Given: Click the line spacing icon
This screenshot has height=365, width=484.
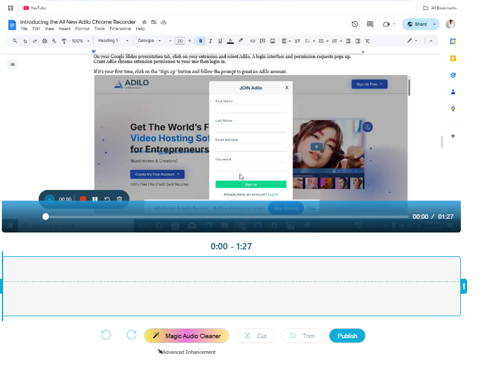Looking at the screenshot, I should pos(298,41).
